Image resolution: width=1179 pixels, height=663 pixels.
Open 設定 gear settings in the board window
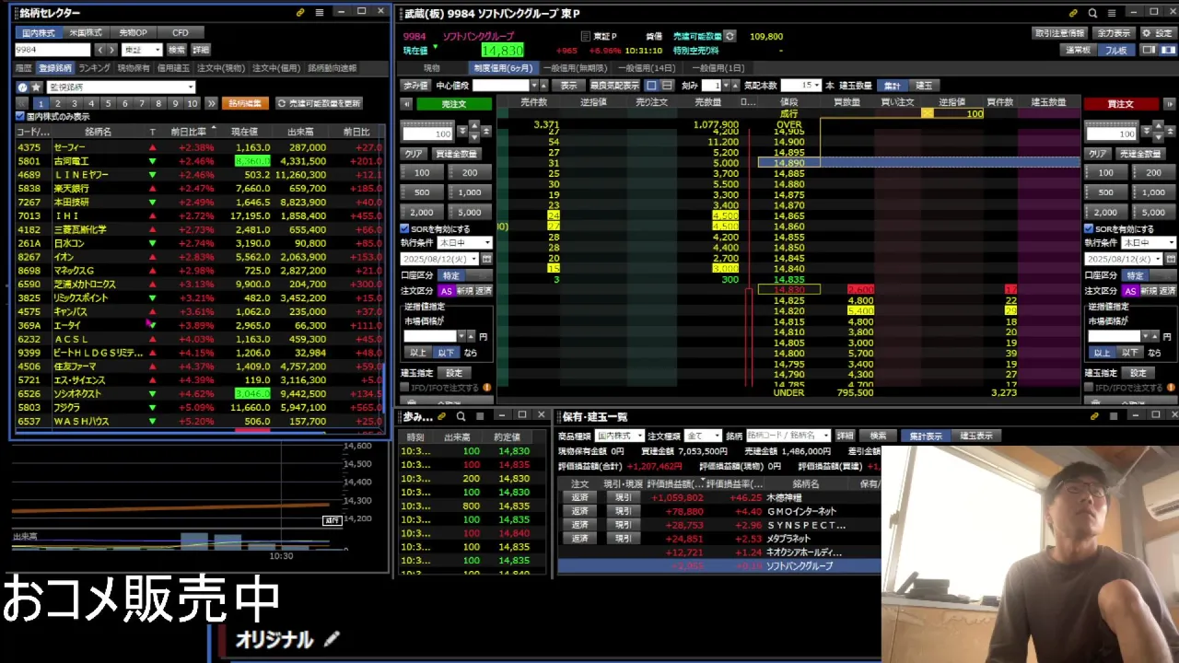point(1157,33)
